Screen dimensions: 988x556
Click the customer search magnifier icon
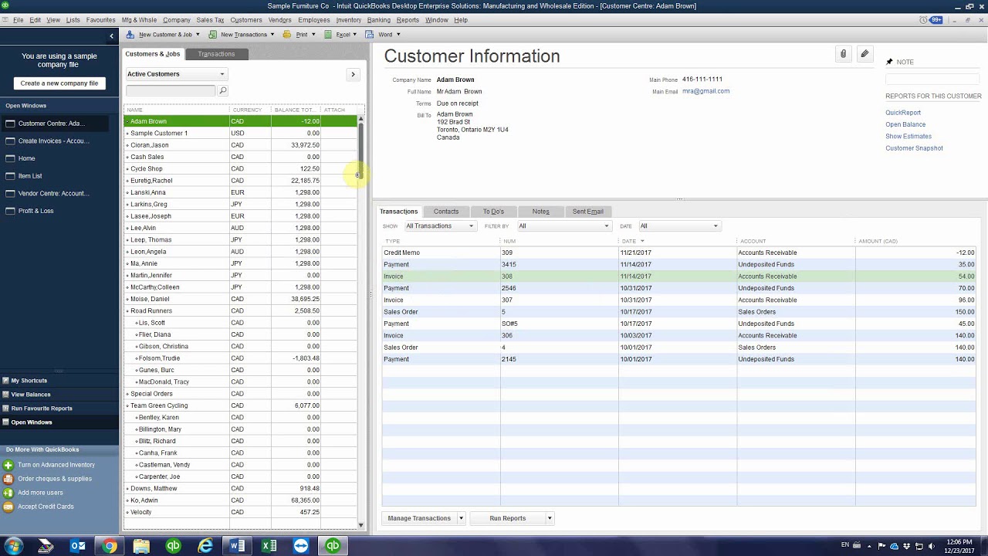[x=223, y=91]
